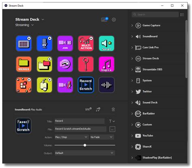Open the Stream Deck store icon

[105, 19]
